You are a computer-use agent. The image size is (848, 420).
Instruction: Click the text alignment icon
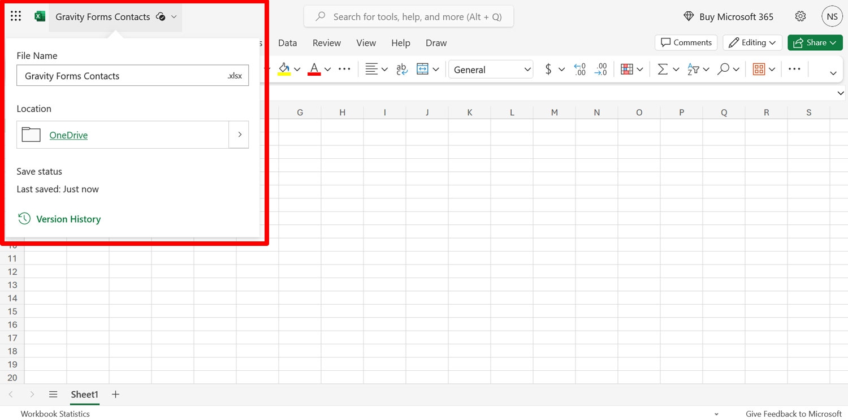pos(371,69)
